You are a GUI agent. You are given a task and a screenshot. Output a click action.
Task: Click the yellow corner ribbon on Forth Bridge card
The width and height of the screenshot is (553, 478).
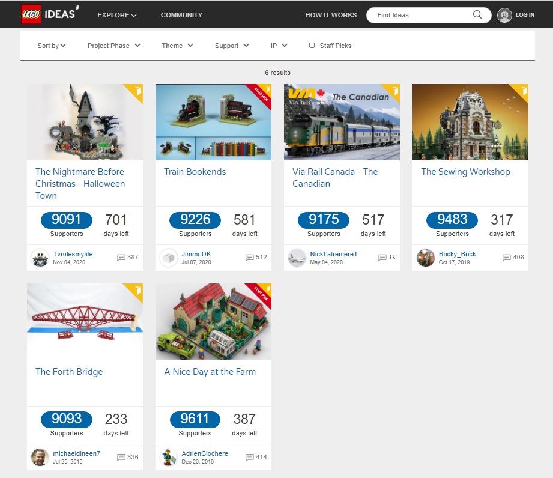(136, 290)
